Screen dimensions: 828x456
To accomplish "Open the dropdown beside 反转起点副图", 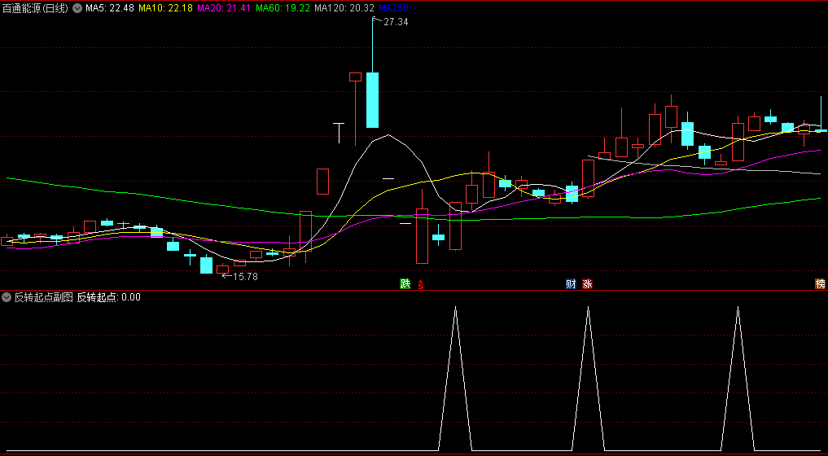I will (x=7, y=297).
